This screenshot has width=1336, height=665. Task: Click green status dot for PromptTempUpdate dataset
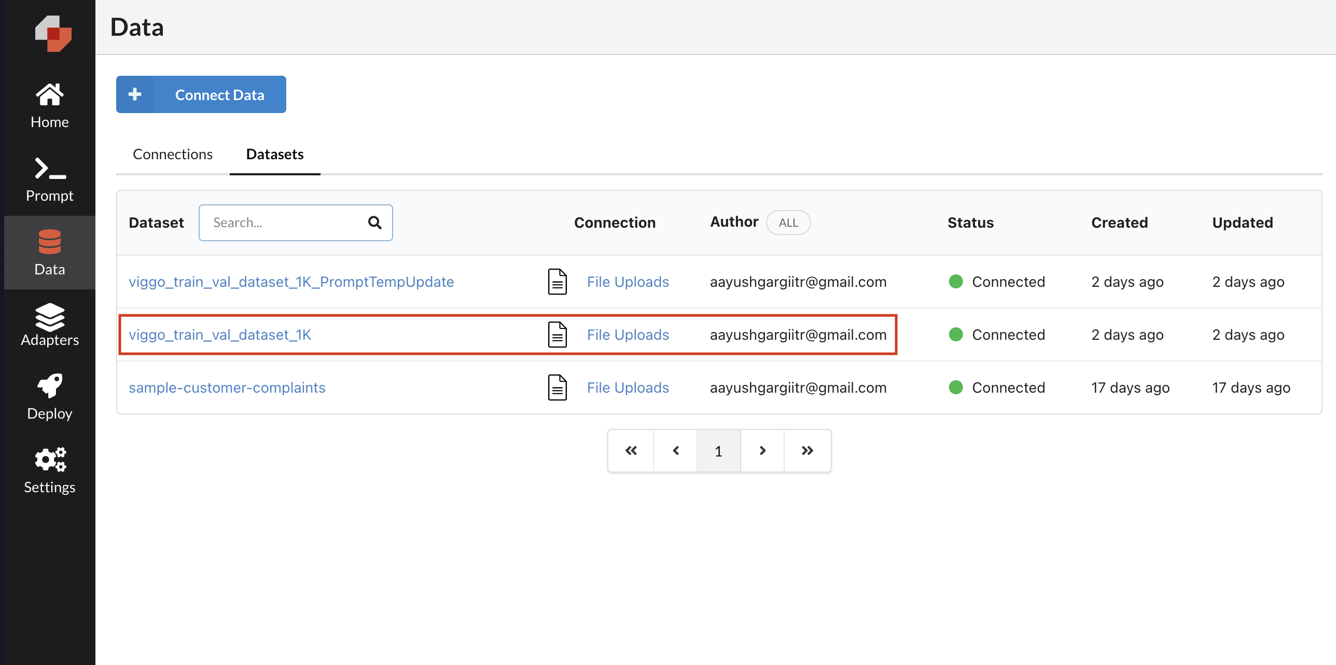(956, 281)
